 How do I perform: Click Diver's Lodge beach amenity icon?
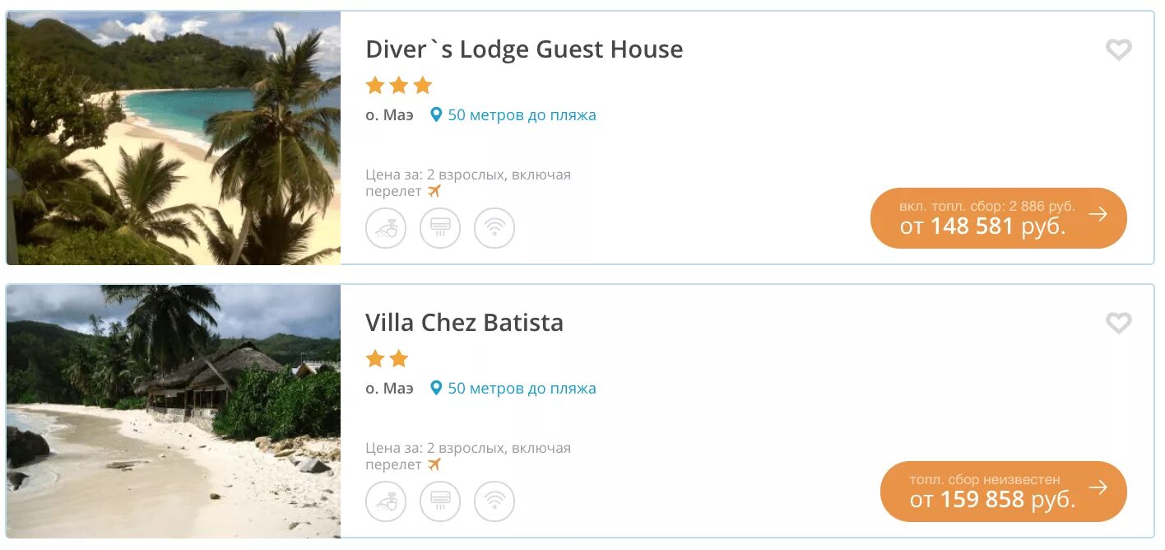click(386, 228)
